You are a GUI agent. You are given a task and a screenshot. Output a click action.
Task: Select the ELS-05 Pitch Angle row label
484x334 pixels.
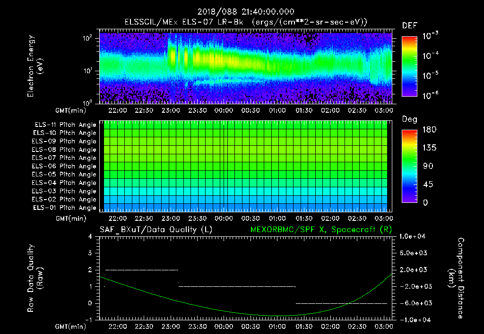point(64,175)
